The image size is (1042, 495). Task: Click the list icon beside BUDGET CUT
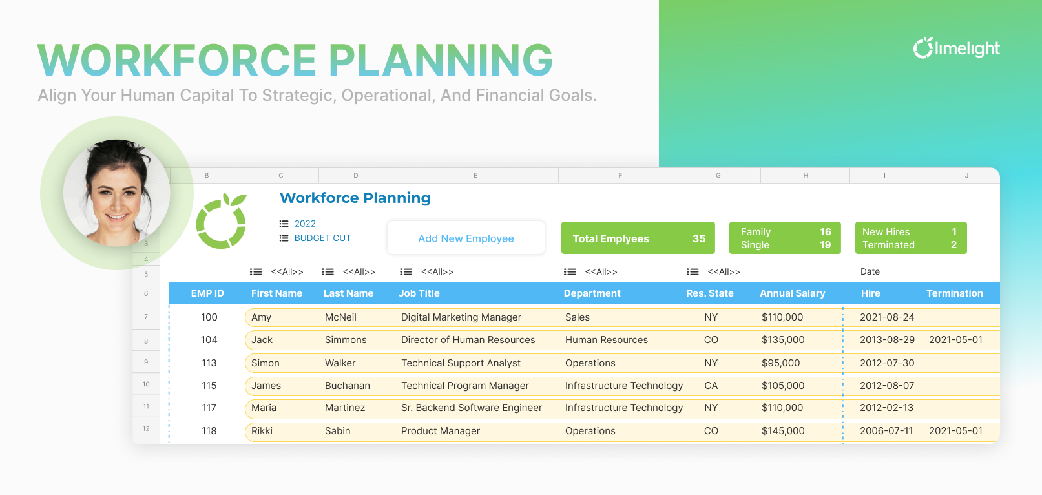point(284,238)
